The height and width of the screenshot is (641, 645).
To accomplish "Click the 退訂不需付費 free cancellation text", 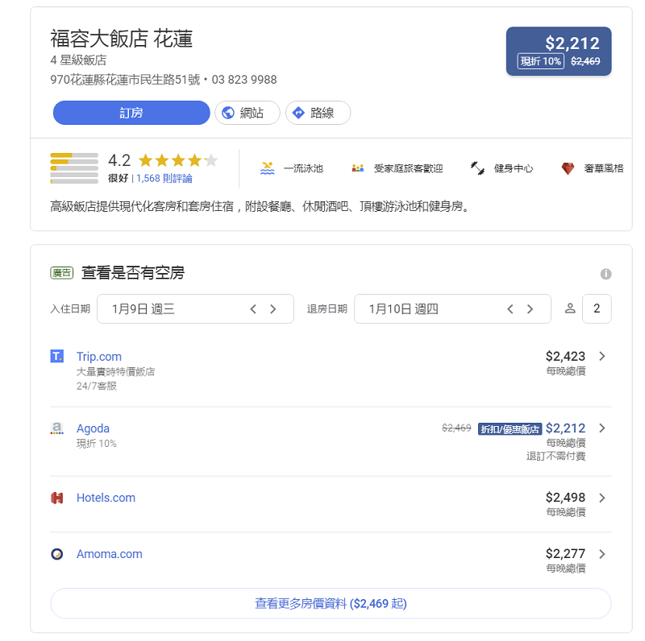I will [x=556, y=456].
